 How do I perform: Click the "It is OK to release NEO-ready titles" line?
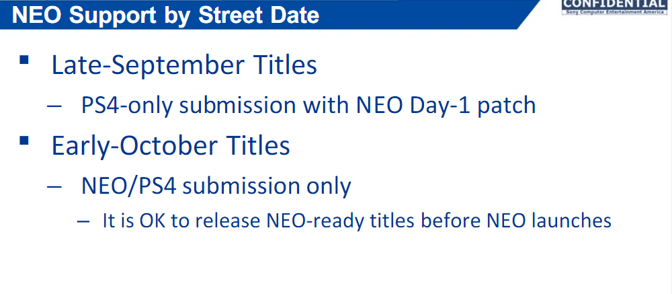point(356,220)
